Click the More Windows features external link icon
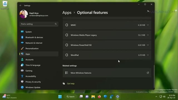This screenshot has height=100, width=178. pos(148,73)
